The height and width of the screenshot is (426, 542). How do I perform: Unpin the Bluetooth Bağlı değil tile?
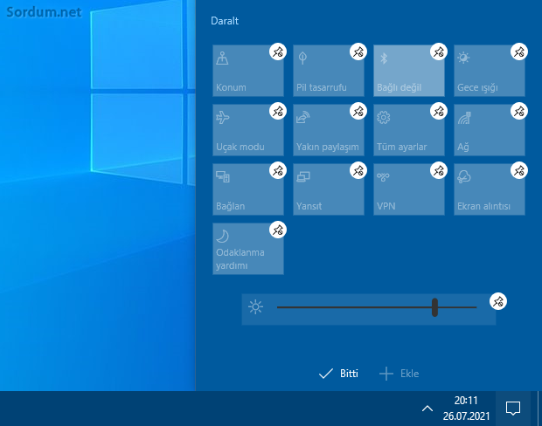(x=439, y=52)
